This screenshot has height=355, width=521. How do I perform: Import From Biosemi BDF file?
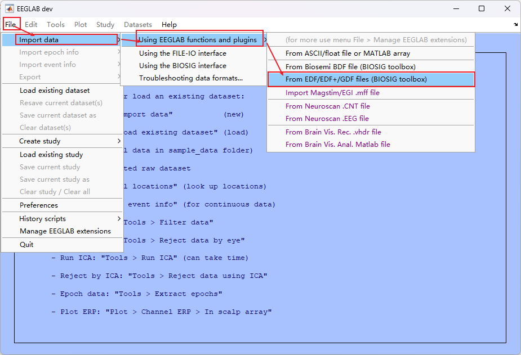pyautogui.click(x=371, y=67)
